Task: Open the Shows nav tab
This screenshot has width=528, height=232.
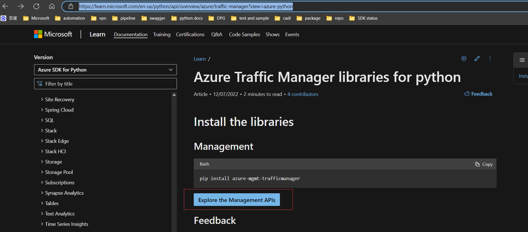Action: point(272,35)
